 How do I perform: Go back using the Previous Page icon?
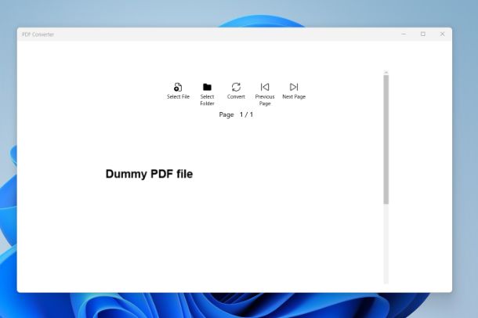coord(265,87)
